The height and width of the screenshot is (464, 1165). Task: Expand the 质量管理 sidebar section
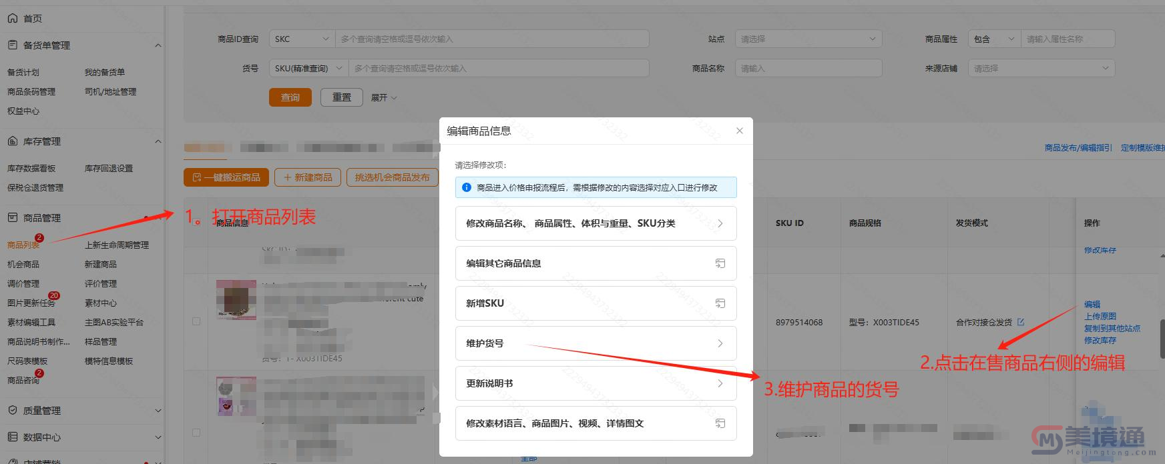tap(158, 411)
